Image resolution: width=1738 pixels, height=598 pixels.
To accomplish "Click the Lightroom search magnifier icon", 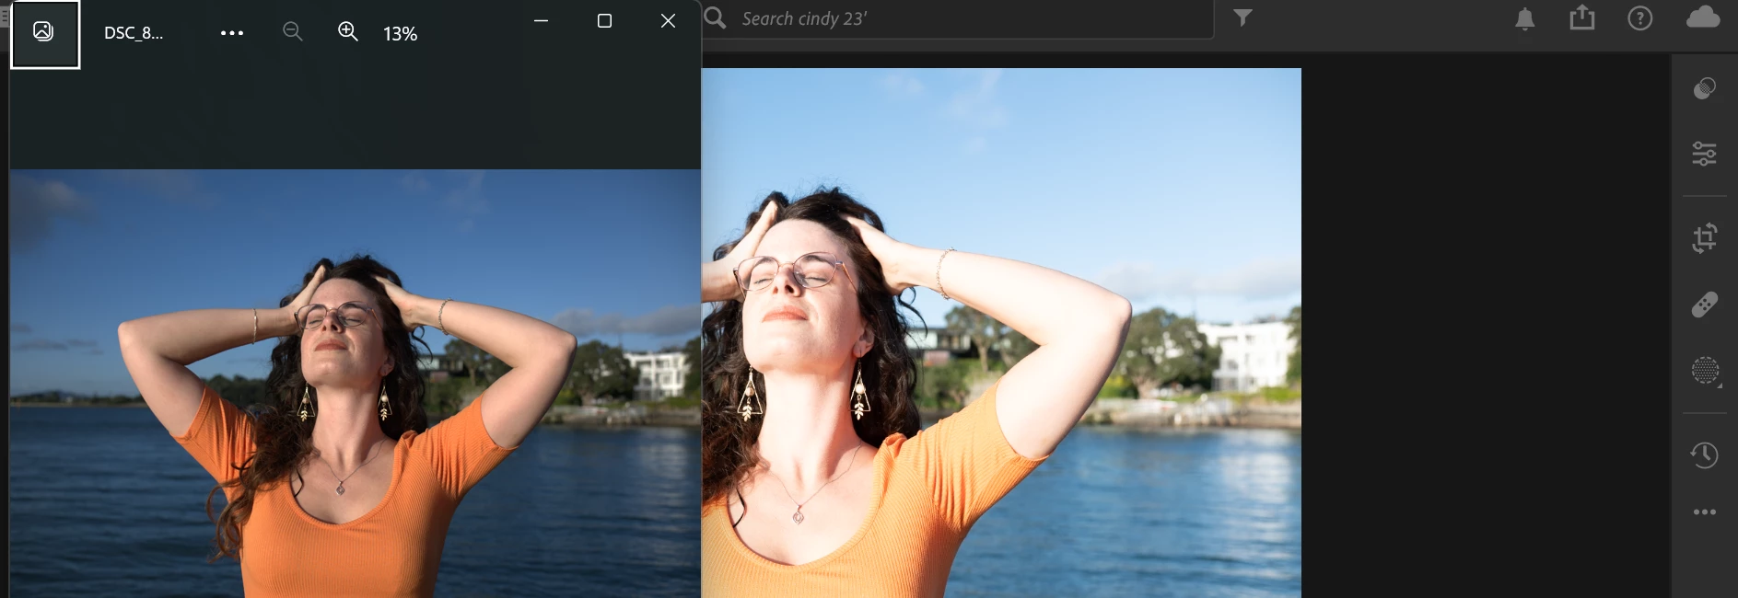I will click(716, 18).
